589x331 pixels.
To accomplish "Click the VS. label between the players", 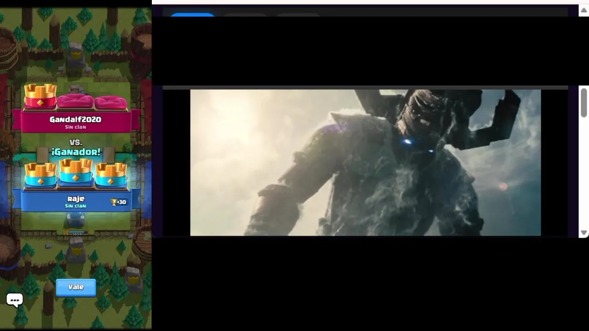I will pos(76,142).
